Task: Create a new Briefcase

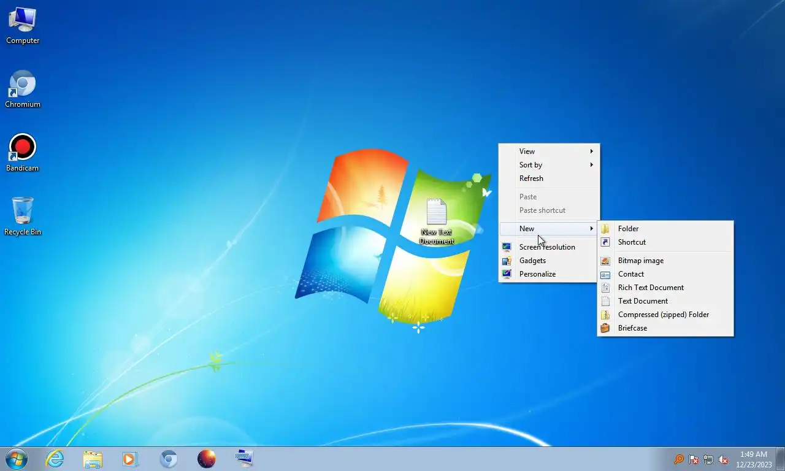Action: 665,328
